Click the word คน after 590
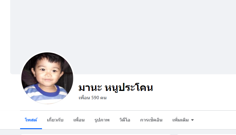This screenshot has height=135, width=236. point(103,98)
